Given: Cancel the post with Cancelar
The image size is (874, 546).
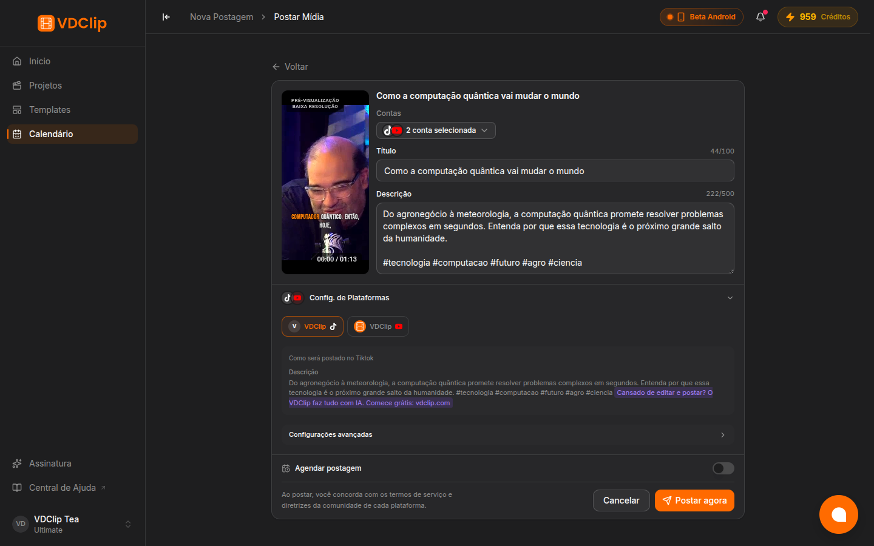Looking at the screenshot, I should (621, 500).
